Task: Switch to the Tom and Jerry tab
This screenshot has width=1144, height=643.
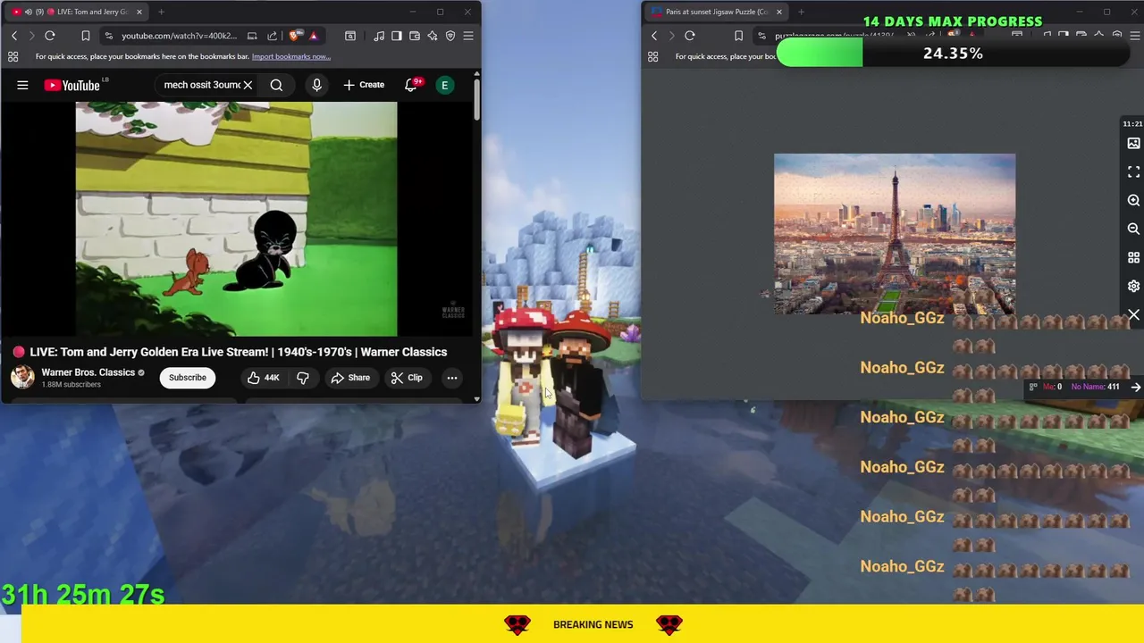Action: click(78, 12)
